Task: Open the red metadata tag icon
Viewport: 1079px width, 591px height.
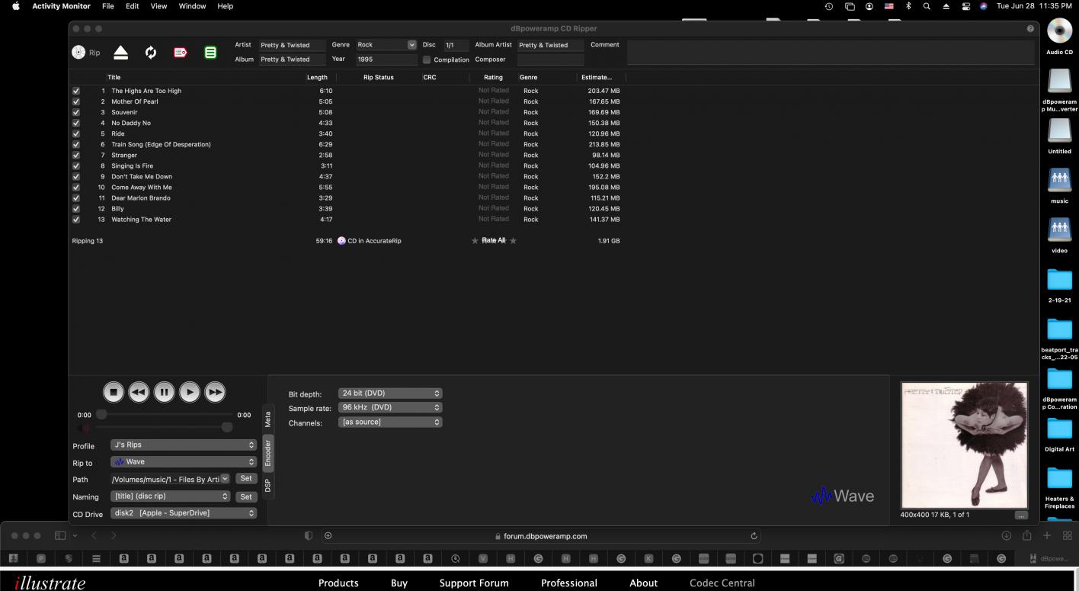Action: 181,53
